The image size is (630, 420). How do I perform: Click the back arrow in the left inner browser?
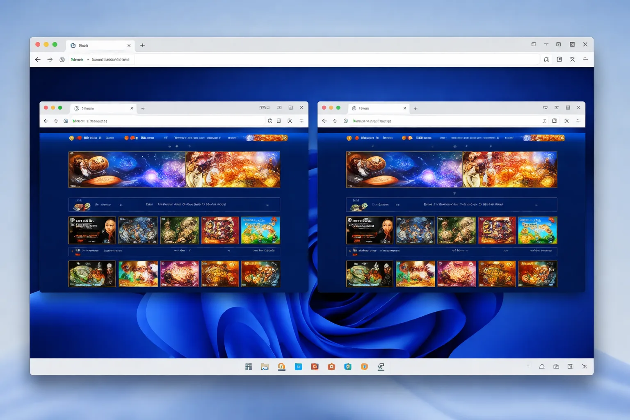tap(46, 121)
